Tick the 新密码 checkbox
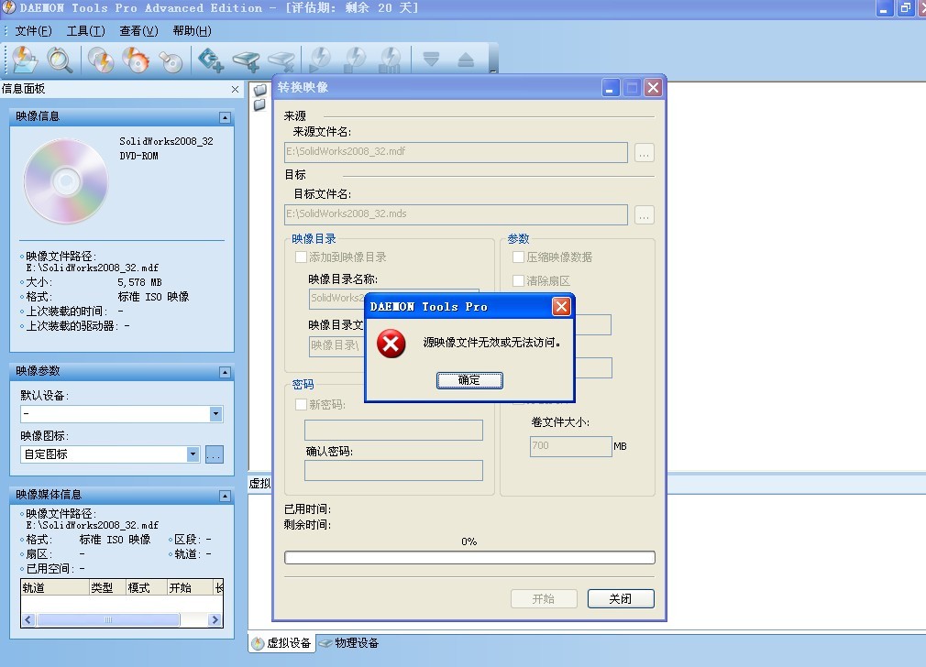 click(301, 404)
